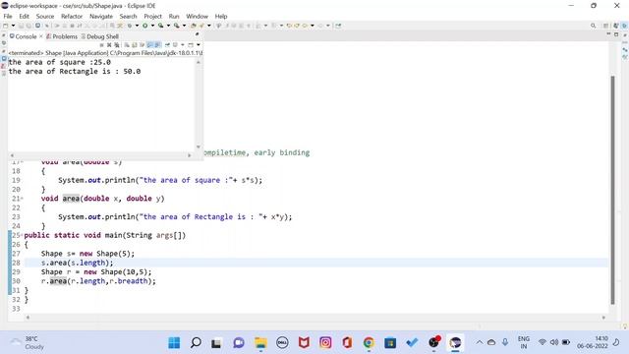Image resolution: width=629 pixels, height=354 pixels.
Task: Minimize the editor area with minimize icon
Action: (x=608, y=34)
